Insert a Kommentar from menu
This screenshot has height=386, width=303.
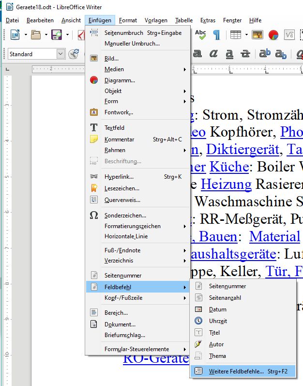(138, 139)
